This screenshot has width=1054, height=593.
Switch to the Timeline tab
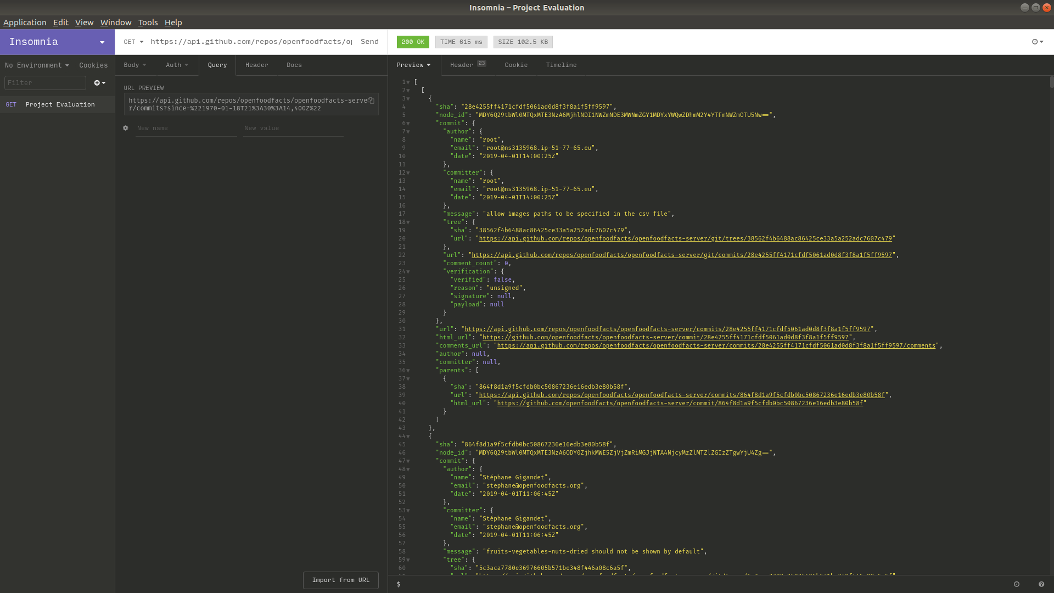(561, 65)
